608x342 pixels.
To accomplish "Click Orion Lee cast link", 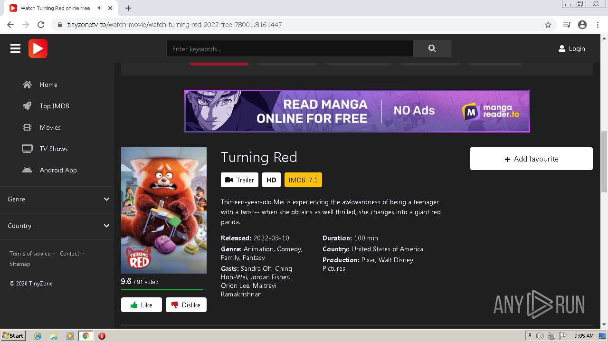I will click(x=235, y=285).
